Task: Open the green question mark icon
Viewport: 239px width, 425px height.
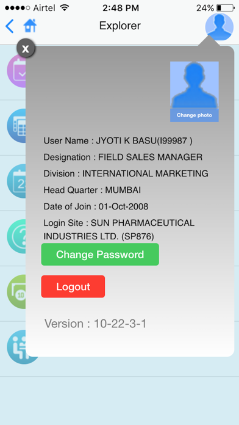Action: click(16, 236)
